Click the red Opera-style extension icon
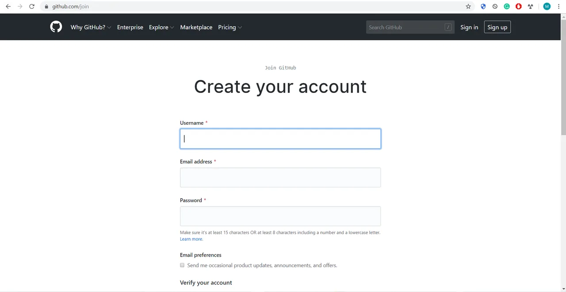The image size is (566, 292). point(519,7)
